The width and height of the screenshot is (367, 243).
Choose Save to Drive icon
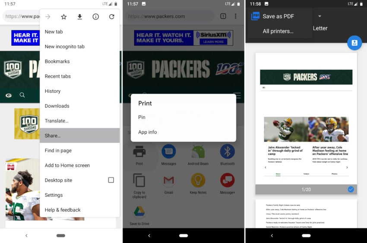coord(139,211)
